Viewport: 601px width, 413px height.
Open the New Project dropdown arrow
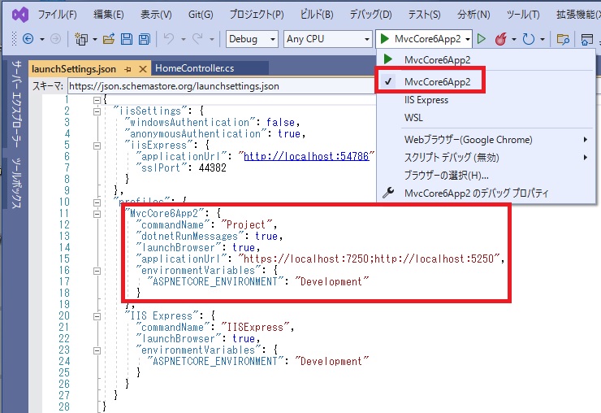click(x=95, y=39)
